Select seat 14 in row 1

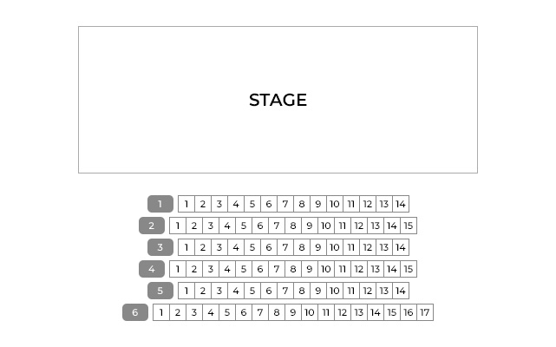(400, 204)
